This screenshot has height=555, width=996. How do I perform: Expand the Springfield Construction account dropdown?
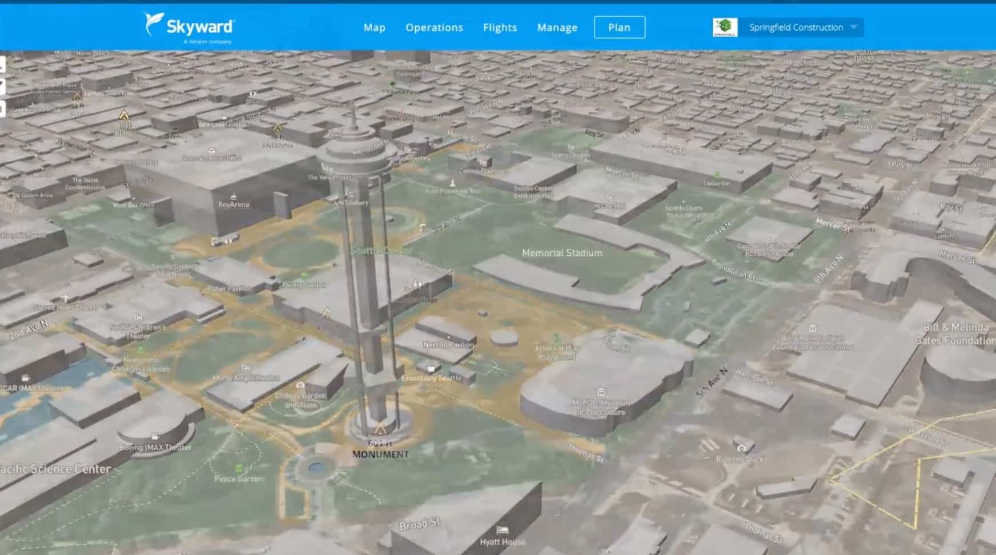click(x=801, y=27)
